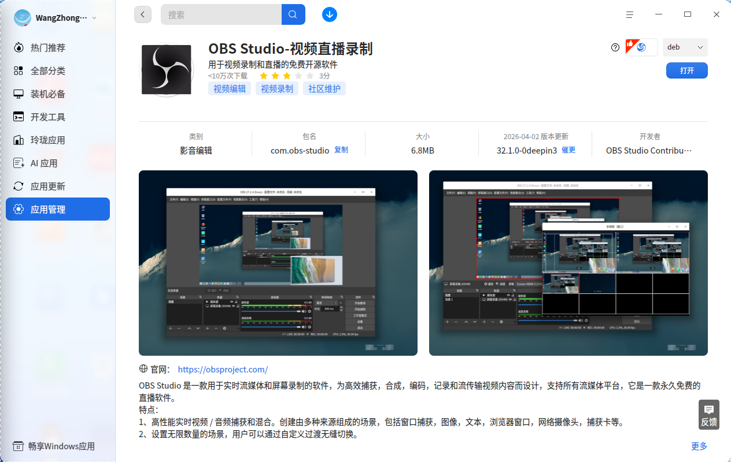Click the monitor icon for 装机必备
This screenshot has height=462, width=731.
19,94
